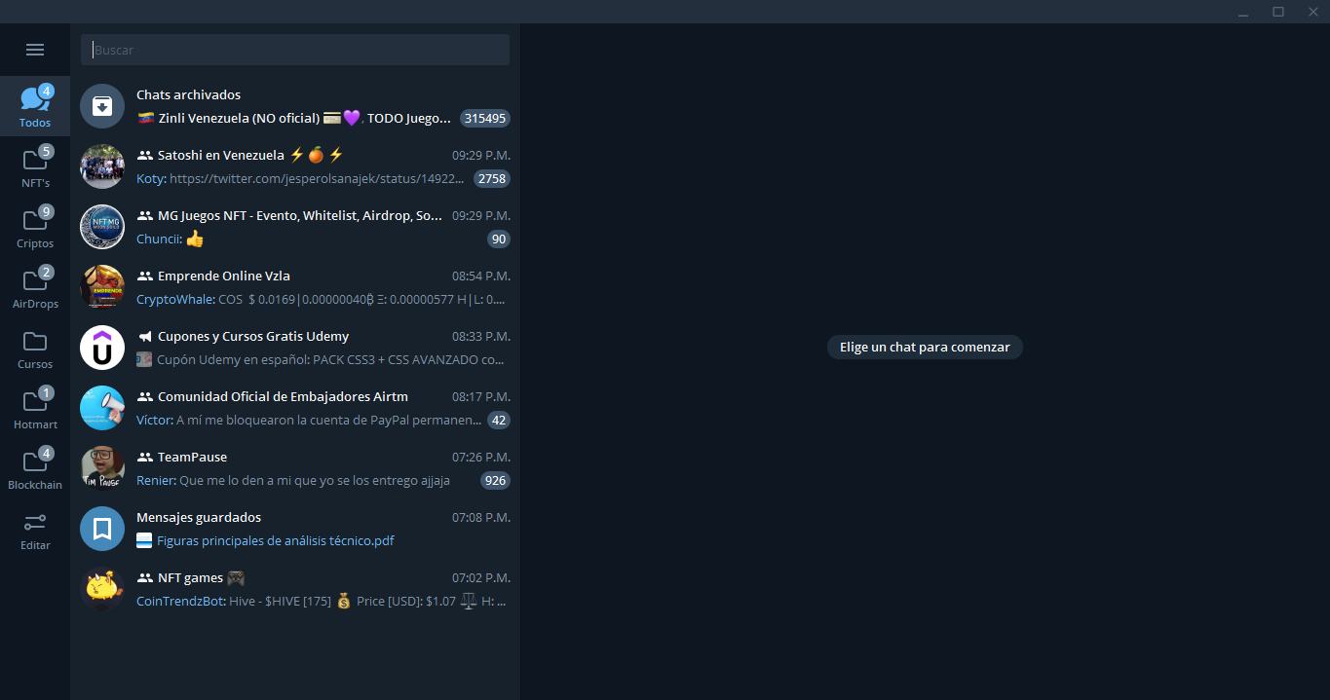Click the CoinTrendzBot Hive price preview
This screenshot has width=1330, height=700.
[322, 601]
